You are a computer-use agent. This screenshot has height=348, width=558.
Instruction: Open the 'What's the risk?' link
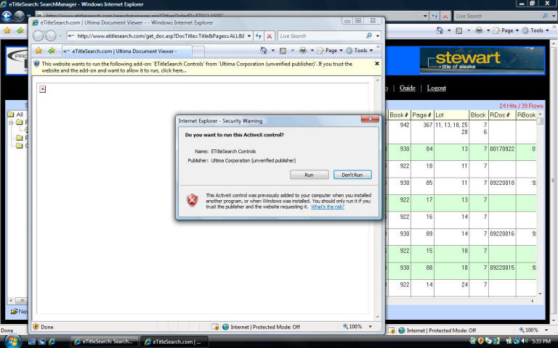(x=328, y=207)
